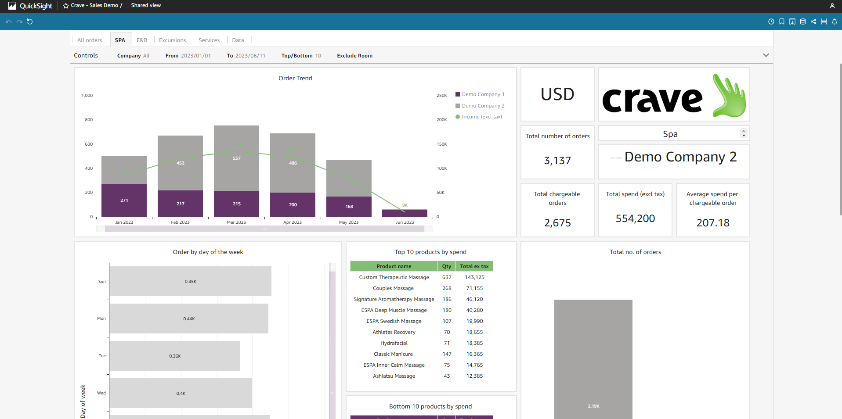Click the Shared view breadcrumb
The height and width of the screenshot is (419, 842).
tap(146, 5)
